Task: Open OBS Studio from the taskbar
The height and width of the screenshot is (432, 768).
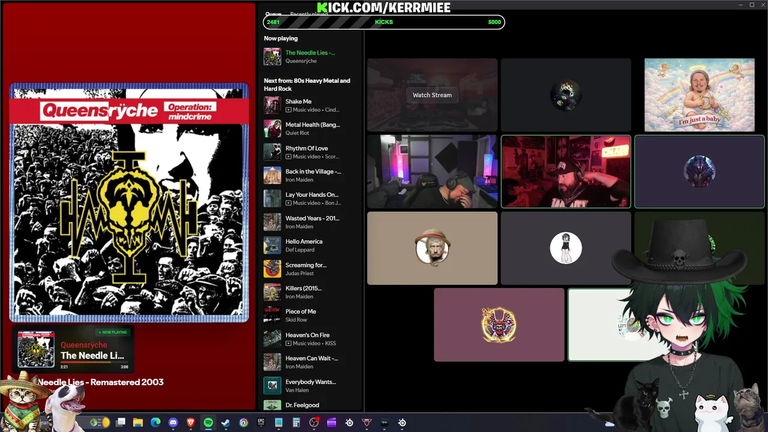Action: pyautogui.click(x=314, y=422)
